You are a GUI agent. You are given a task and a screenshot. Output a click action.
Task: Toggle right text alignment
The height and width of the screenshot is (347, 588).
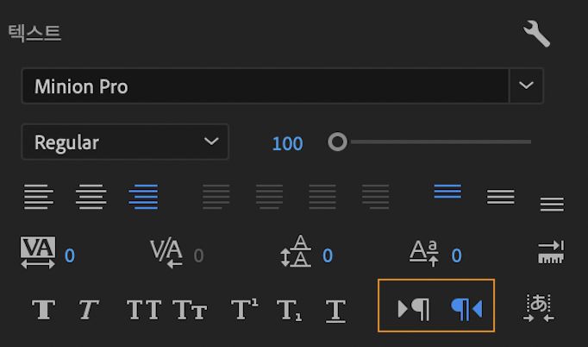pyautogui.click(x=143, y=197)
